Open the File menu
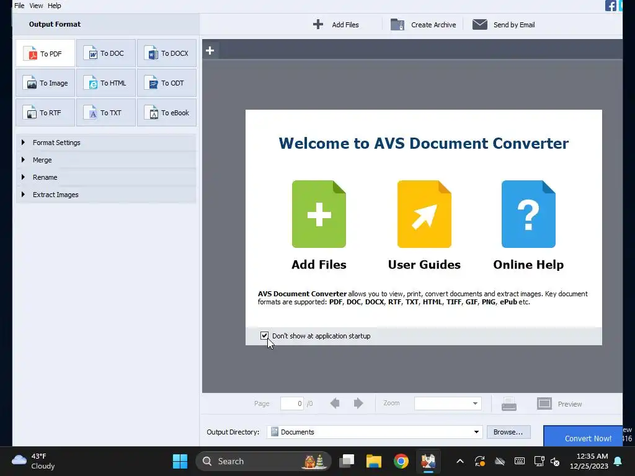Screen dimensions: 635x476 (x=19, y=6)
